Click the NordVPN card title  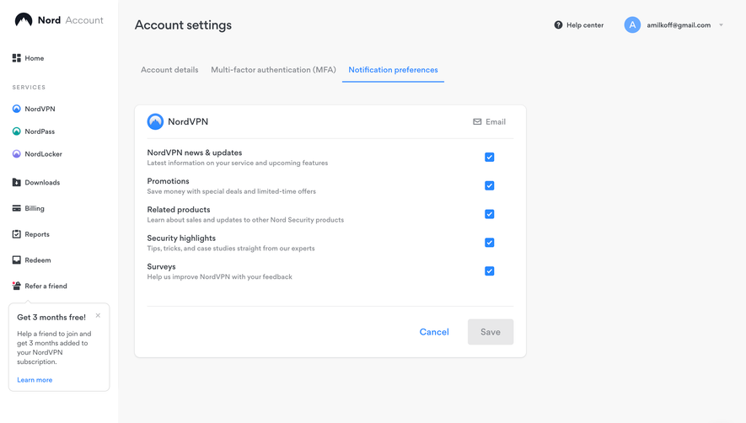[188, 122]
